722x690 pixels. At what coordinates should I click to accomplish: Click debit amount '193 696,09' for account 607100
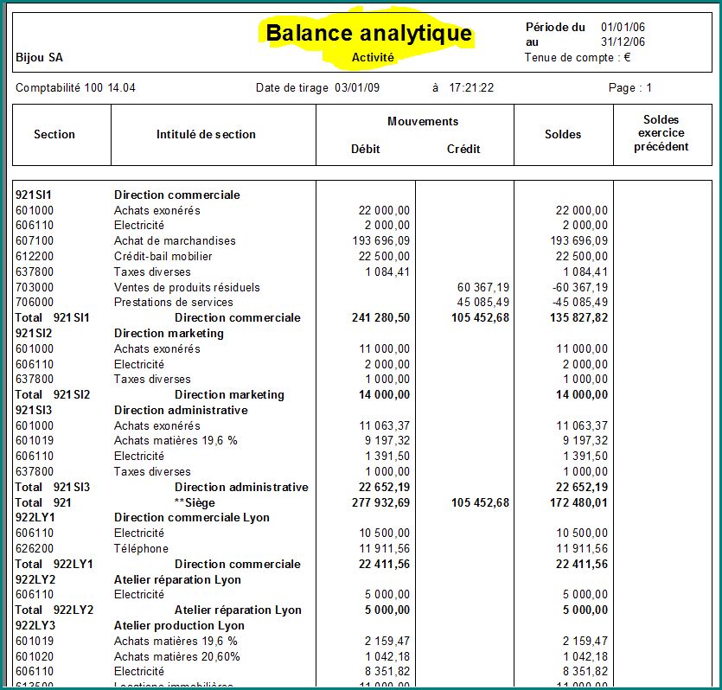tap(380, 240)
